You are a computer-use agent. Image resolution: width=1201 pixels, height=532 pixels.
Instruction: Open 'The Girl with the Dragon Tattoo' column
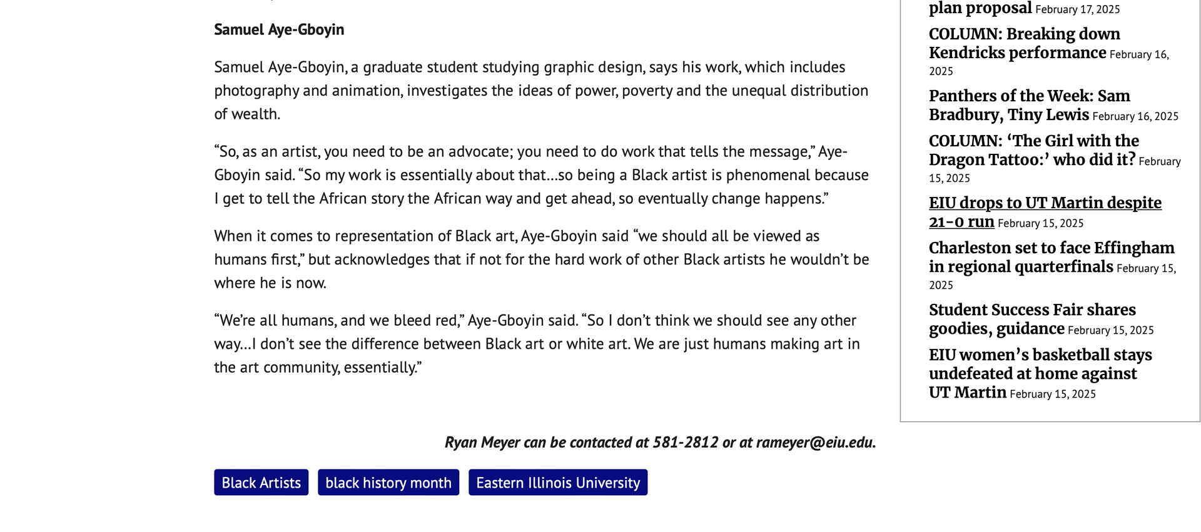point(1033,150)
